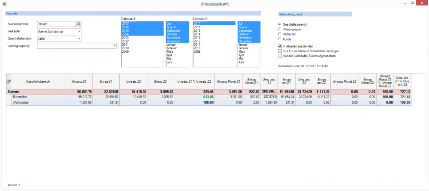This screenshot has width=429, height=191.
Task: Select the Warengruppe radio option
Action: [280, 29]
